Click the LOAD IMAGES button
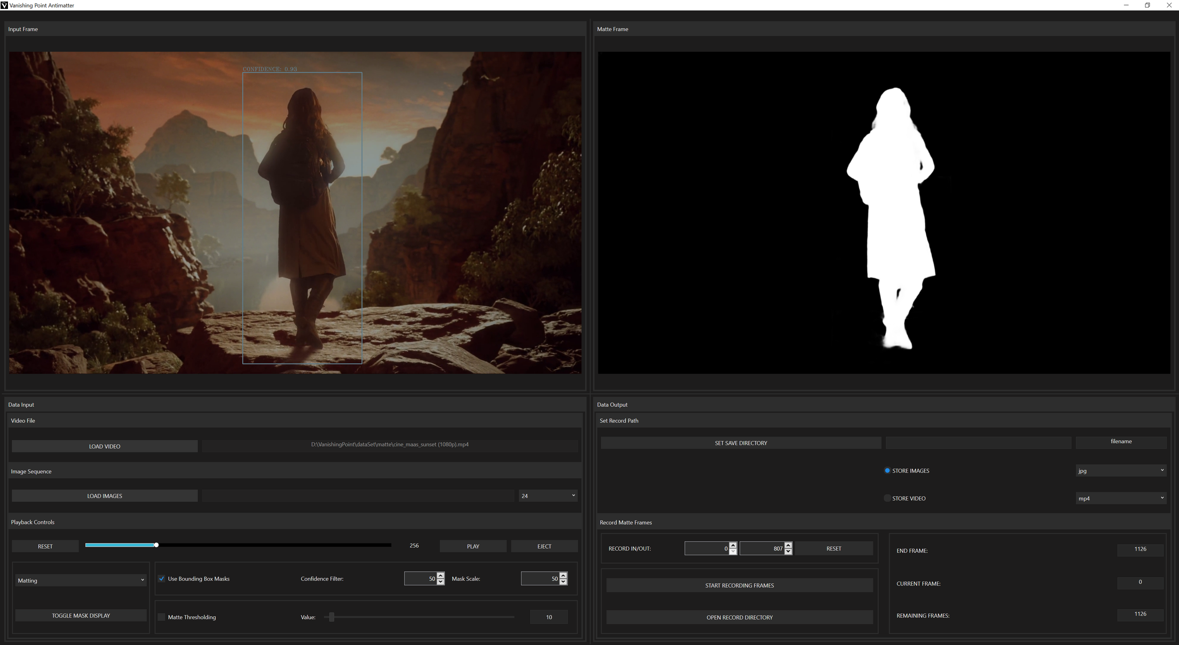The image size is (1179, 645). [x=105, y=496]
